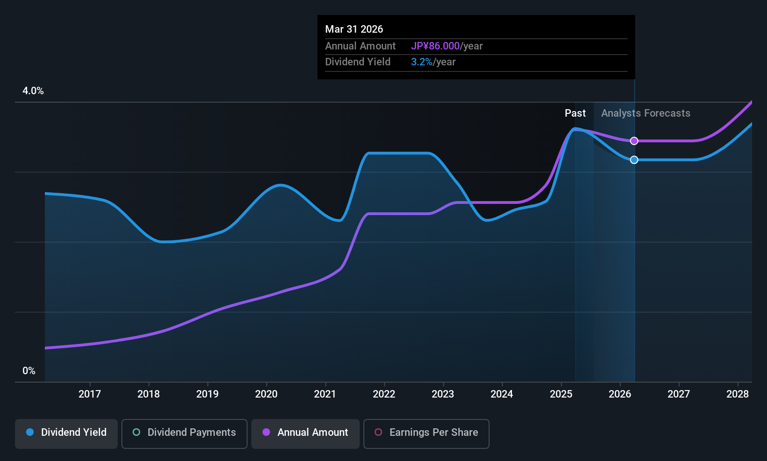Toggle the Annual Amount series
Image resolution: width=767 pixels, height=461 pixels.
click(x=305, y=434)
